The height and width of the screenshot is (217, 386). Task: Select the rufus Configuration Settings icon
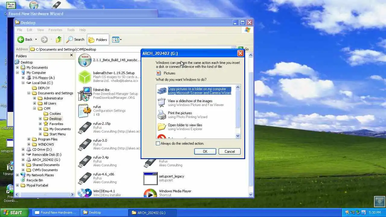coord(84,111)
